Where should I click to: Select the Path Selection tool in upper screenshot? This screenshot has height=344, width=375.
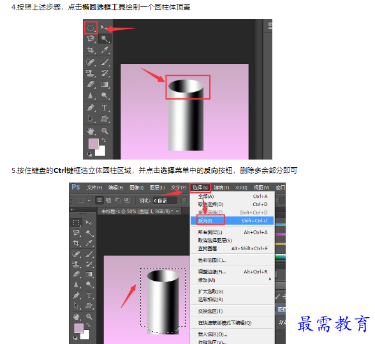pyautogui.click(x=91, y=119)
